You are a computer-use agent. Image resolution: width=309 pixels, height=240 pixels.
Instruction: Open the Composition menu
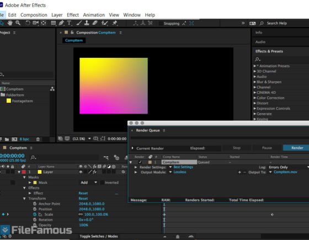[x=34, y=15]
